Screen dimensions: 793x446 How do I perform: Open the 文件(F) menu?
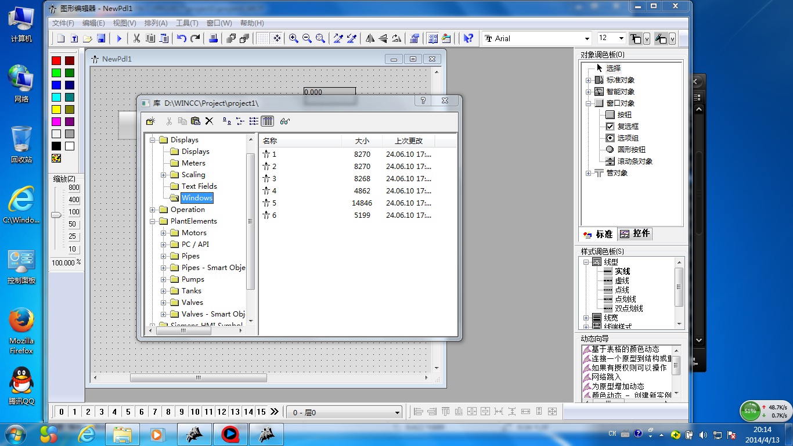[x=63, y=23]
